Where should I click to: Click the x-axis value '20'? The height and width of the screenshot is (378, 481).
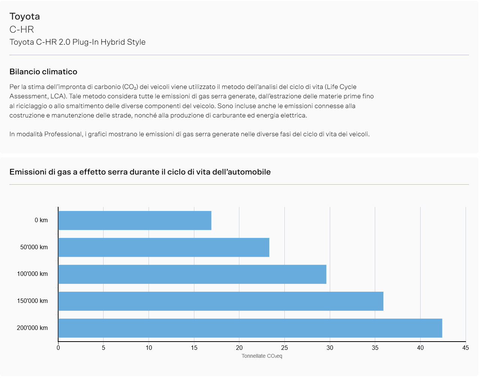[239, 348]
